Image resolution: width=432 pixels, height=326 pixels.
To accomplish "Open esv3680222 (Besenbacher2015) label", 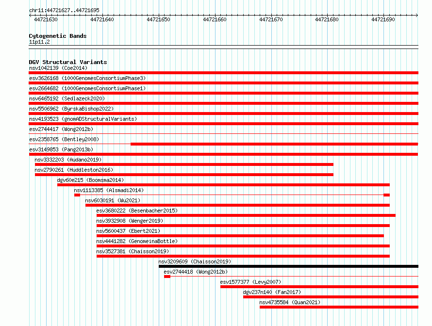I will 137,211.
